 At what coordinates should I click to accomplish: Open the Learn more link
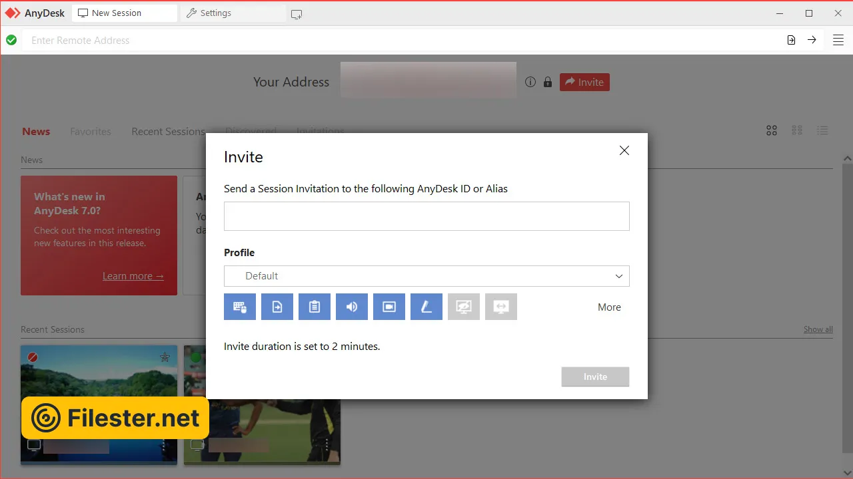133,276
